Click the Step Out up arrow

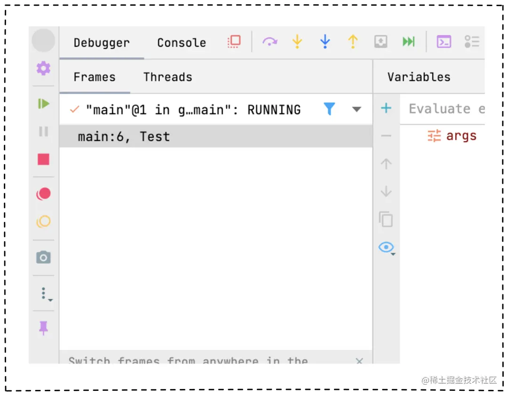tap(353, 41)
